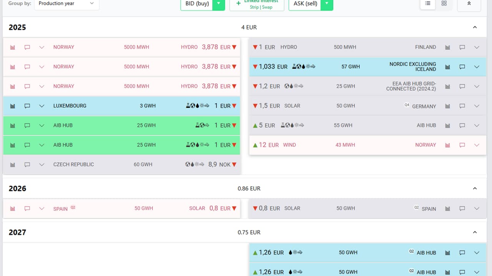The image size is (492, 276).
Task: Collapse the 2026 production year group
Action: point(475,189)
